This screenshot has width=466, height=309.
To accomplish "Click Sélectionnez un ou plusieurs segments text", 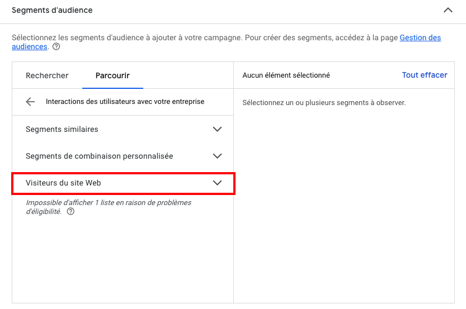I will point(323,103).
